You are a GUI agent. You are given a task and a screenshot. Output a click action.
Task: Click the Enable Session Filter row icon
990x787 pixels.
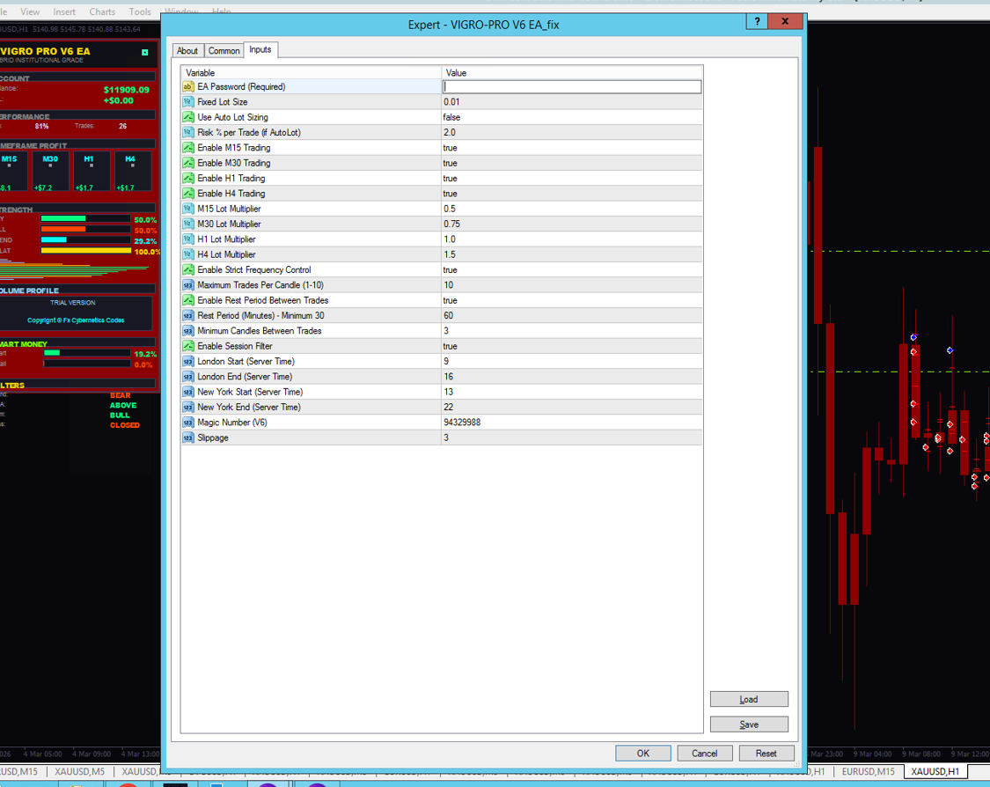[188, 346]
